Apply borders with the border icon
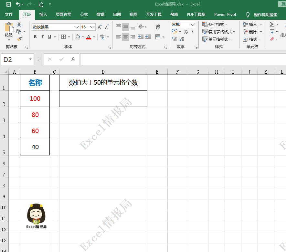Image resolution: width=286 pixels, height=252 pixels. (63, 37)
